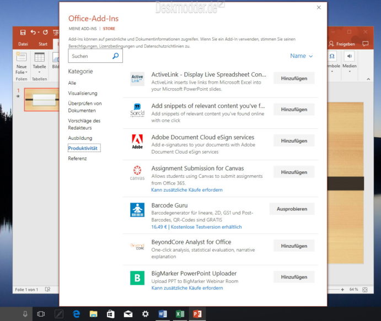Select the Produktivität category
This screenshot has height=321, width=381.
click(83, 148)
